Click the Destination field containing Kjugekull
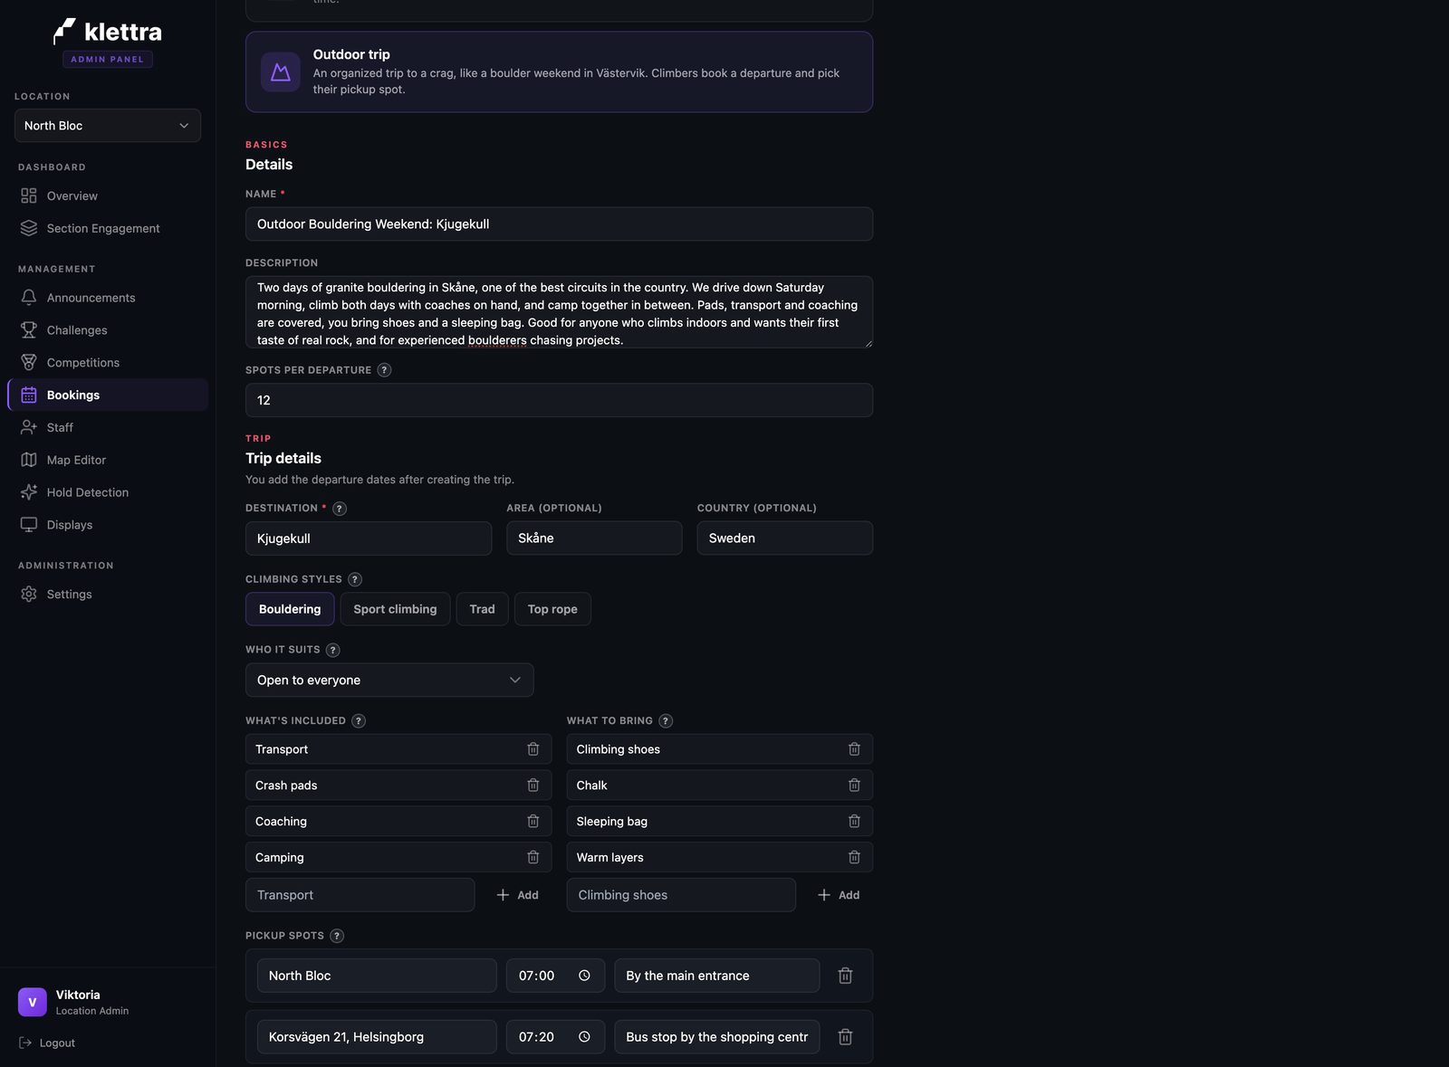The image size is (1449, 1067). coord(369,538)
